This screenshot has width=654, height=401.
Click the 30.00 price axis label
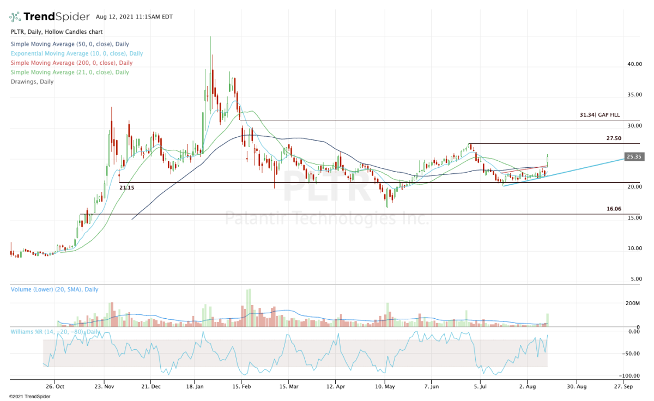634,125
